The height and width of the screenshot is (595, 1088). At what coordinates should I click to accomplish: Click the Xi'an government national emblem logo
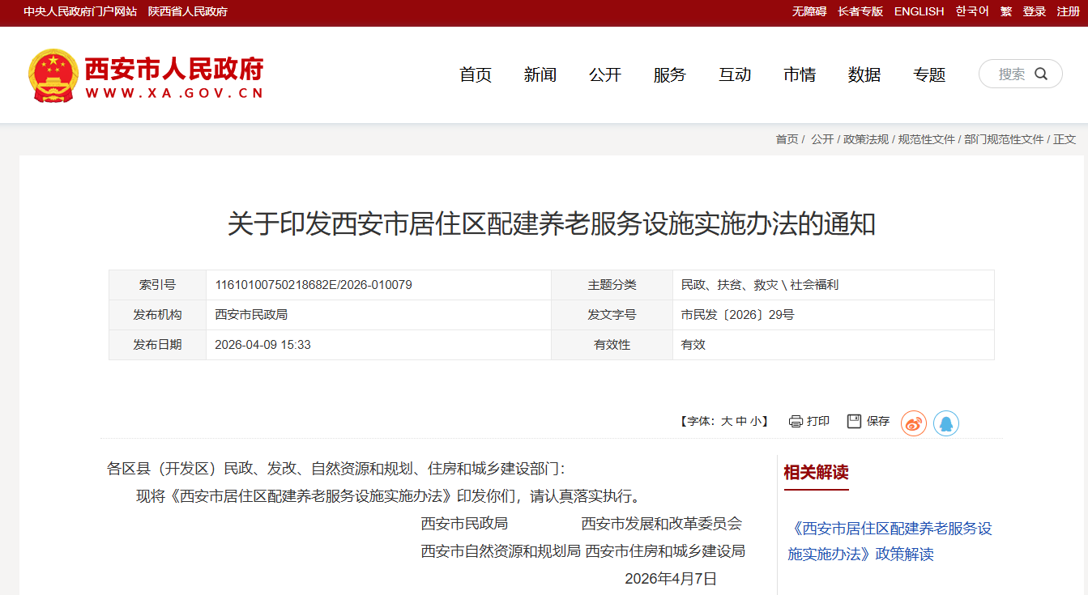pyautogui.click(x=53, y=75)
